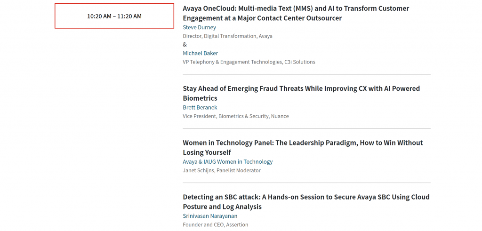Click Director, Digital Transformation, Avaya text
This screenshot has width=482, height=231.
coord(227,36)
